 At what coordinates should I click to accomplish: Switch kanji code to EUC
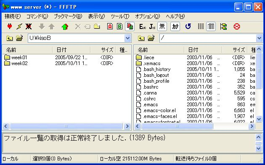[143, 26]
